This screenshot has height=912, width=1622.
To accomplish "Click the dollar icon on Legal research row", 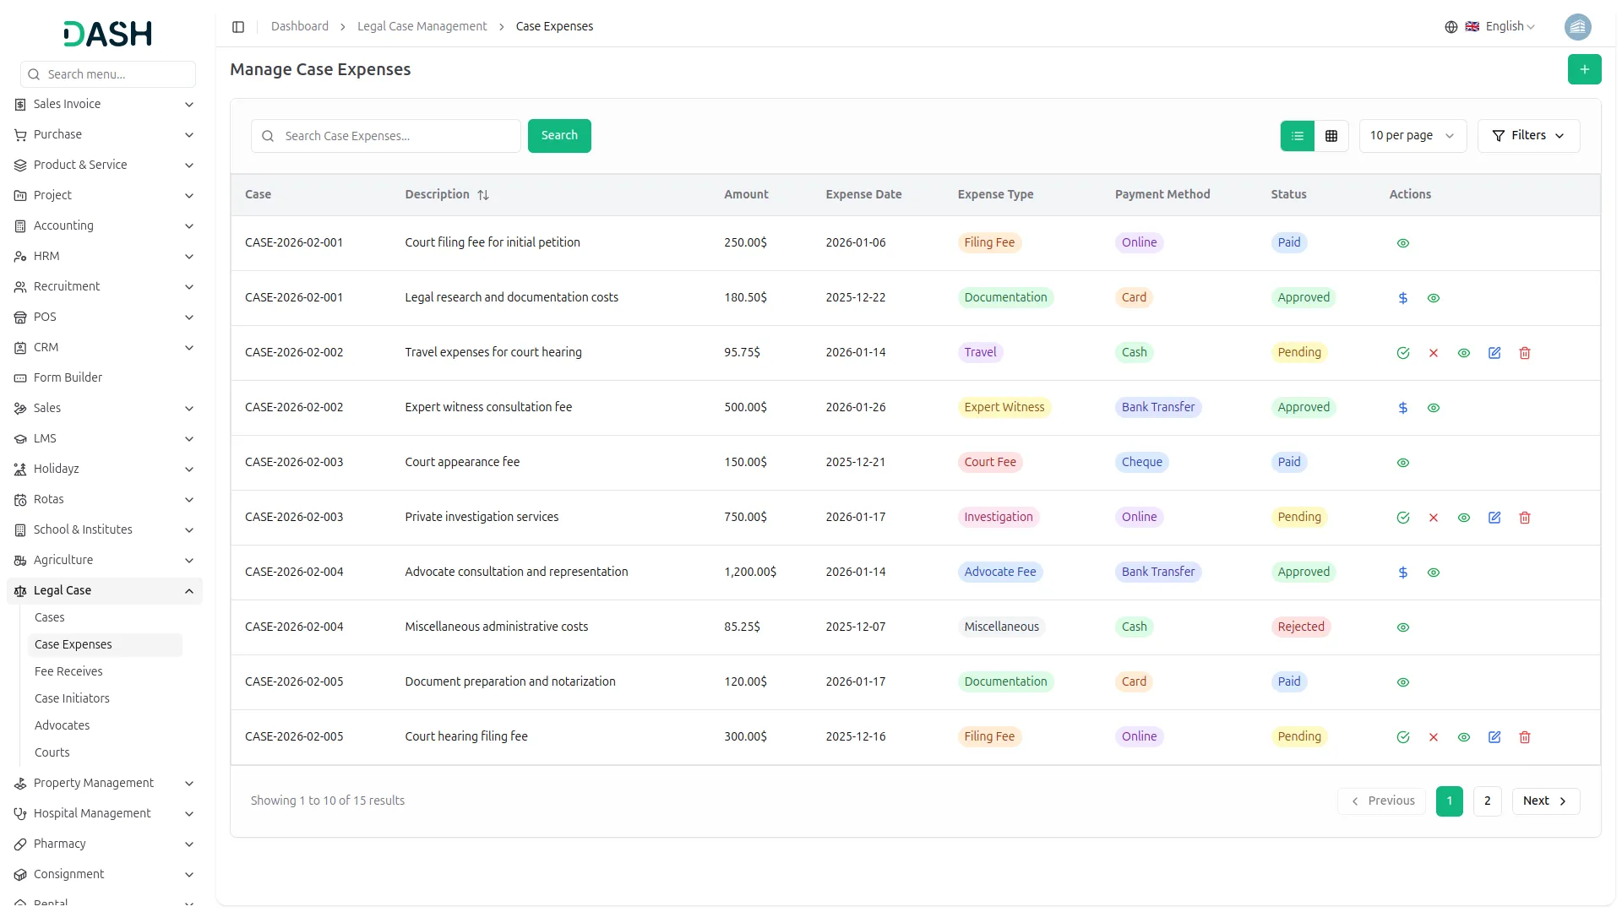I will (x=1402, y=297).
